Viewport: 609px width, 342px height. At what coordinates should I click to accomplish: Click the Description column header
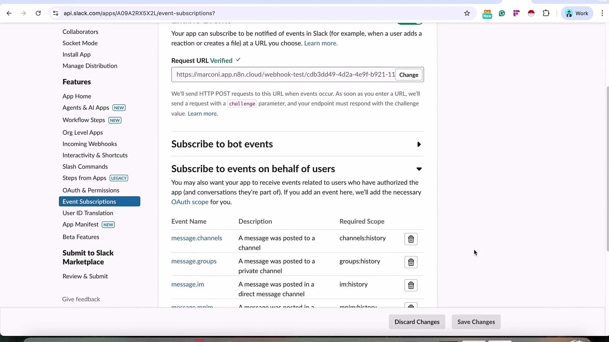point(255,222)
